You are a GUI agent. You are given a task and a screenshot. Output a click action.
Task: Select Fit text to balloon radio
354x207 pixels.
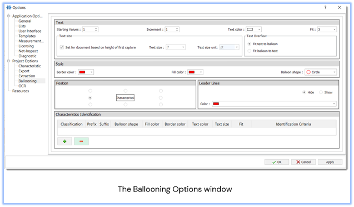[249, 44]
